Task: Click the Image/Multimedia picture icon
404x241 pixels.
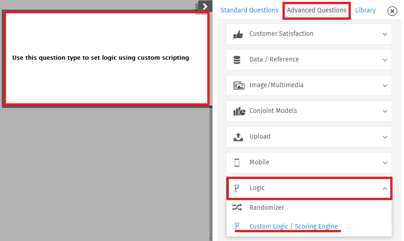Action: pos(238,85)
